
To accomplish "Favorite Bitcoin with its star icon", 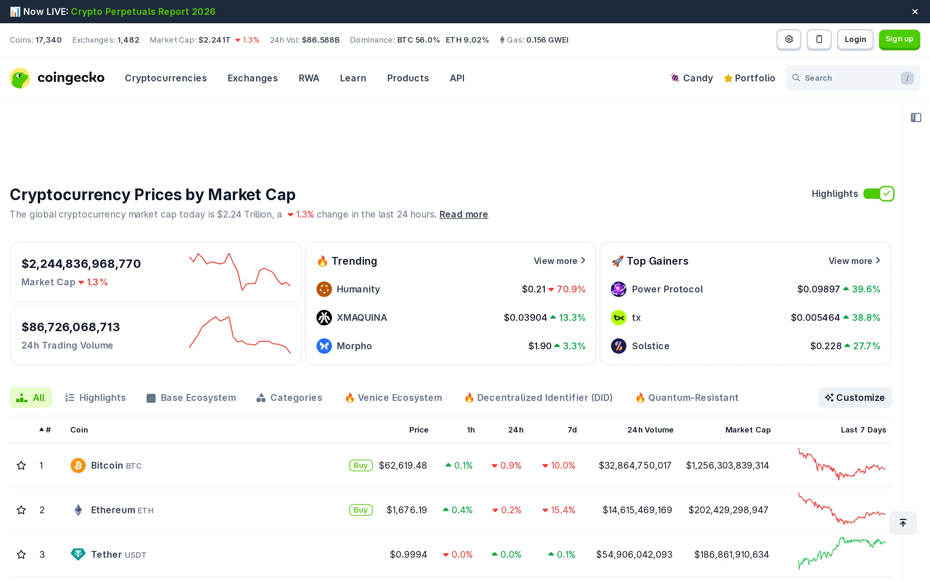I will (21, 466).
